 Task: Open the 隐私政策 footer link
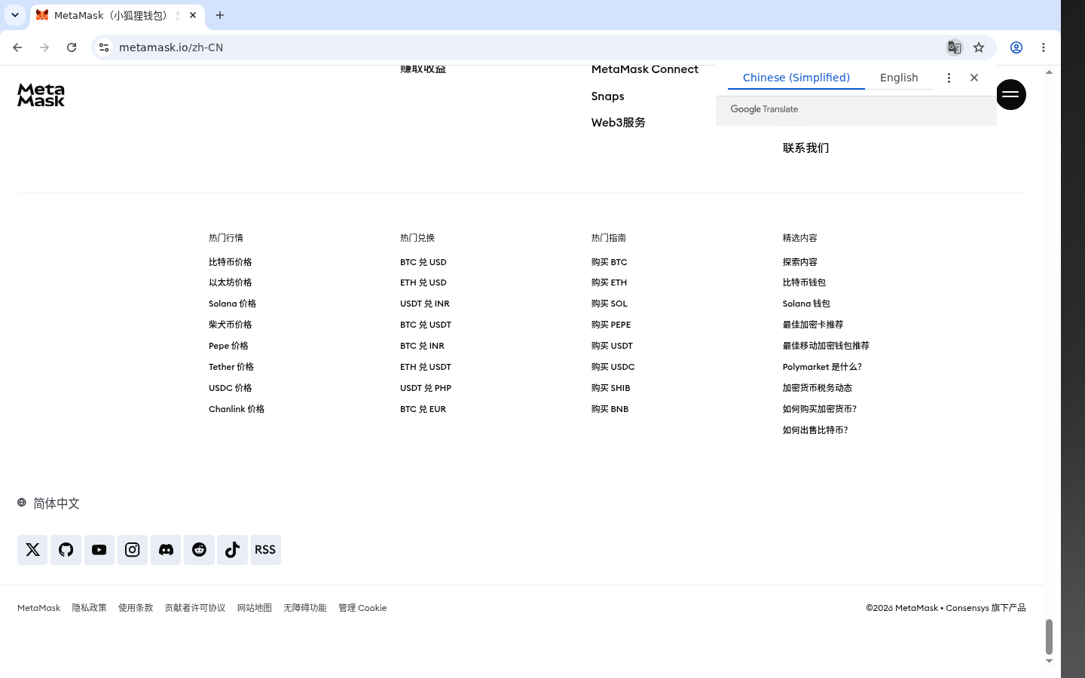click(90, 608)
